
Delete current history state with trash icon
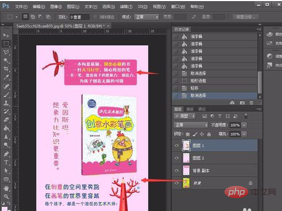[x=251, y=103]
